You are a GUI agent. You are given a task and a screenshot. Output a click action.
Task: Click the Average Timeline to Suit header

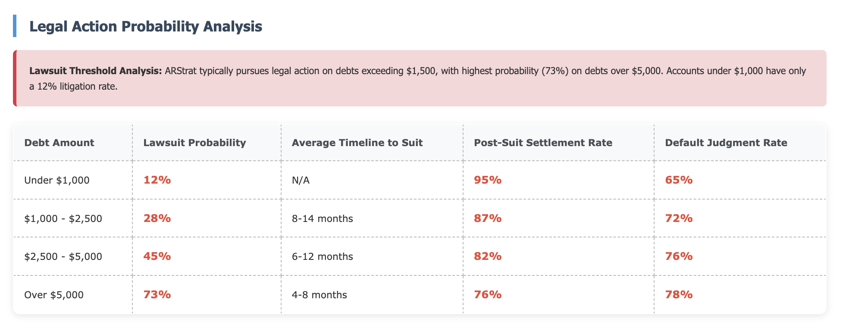pos(357,143)
